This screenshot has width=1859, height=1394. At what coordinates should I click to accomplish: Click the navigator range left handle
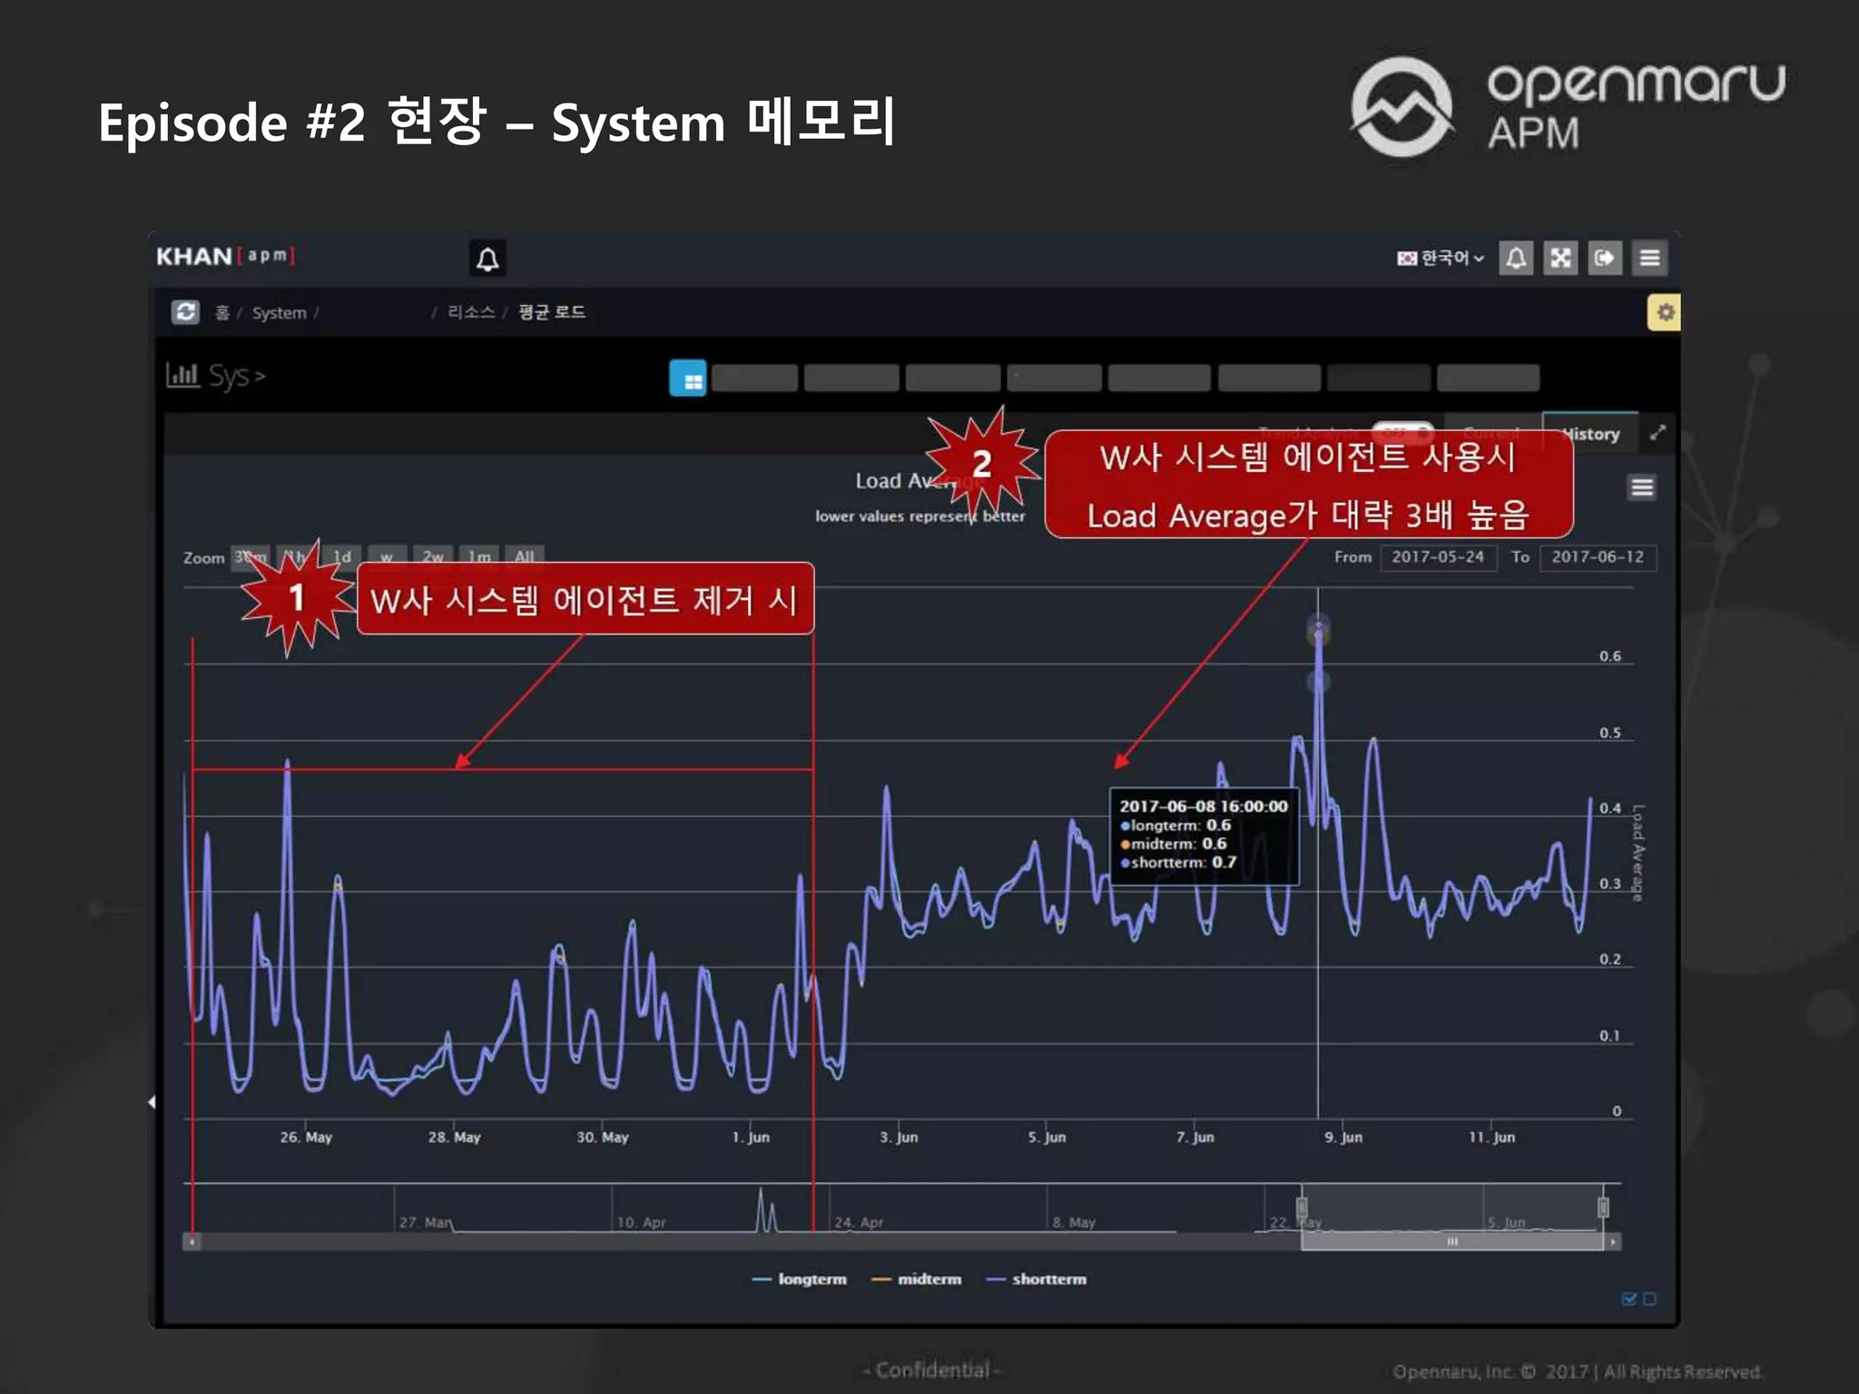[x=1302, y=1207]
